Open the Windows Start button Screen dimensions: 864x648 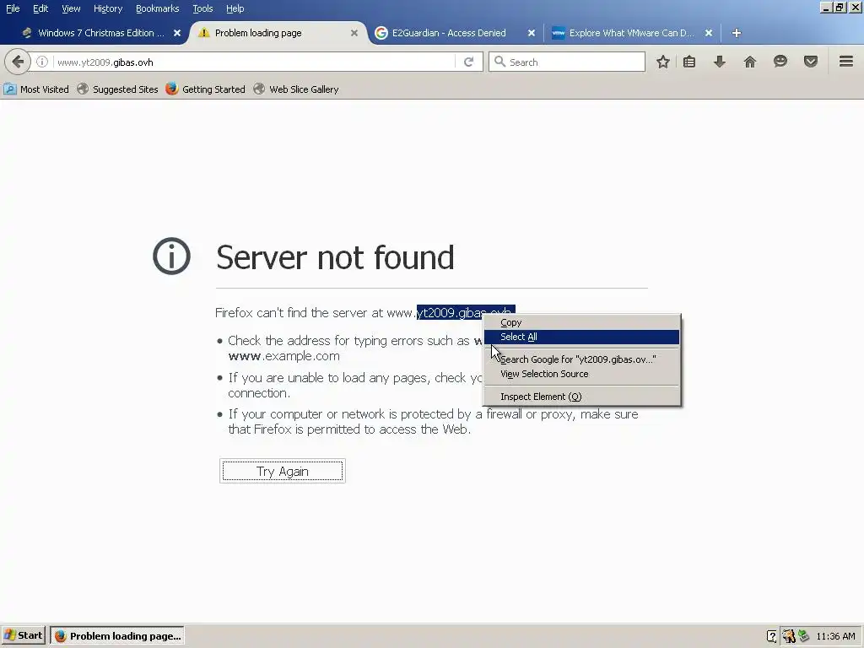23,636
